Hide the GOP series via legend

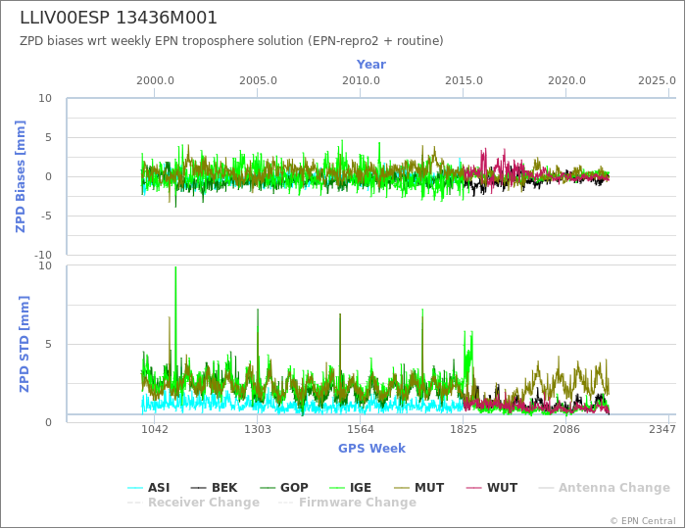284,488
